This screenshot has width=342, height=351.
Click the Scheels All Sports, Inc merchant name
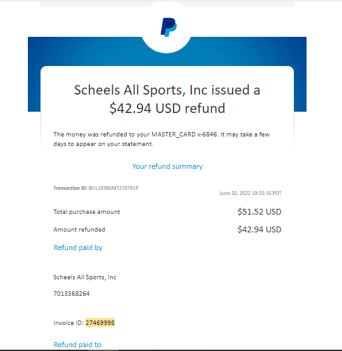click(x=85, y=277)
